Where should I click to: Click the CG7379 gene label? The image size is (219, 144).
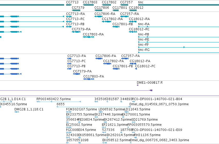tap(78, 7)
